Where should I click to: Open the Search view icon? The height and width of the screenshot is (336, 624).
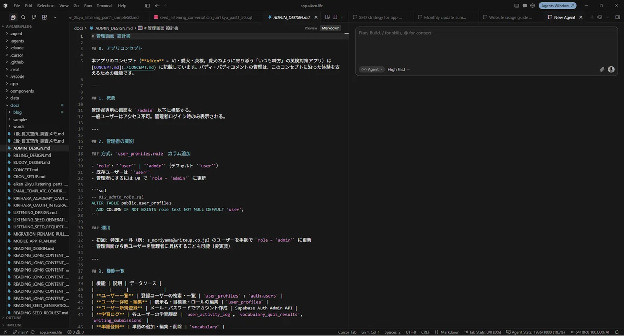tap(23, 17)
